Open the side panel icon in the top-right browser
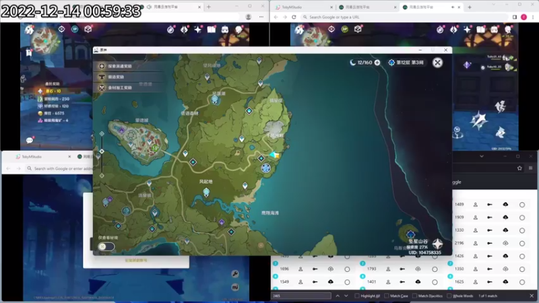This screenshot has height=303, width=539. tap(515, 17)
